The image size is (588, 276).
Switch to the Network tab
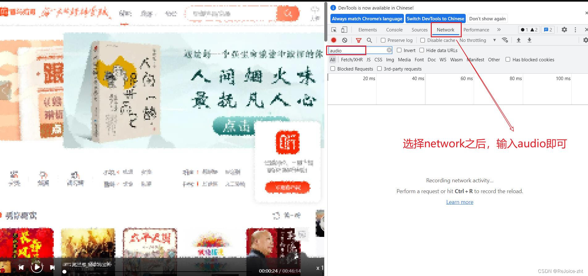tap(445, 30)
